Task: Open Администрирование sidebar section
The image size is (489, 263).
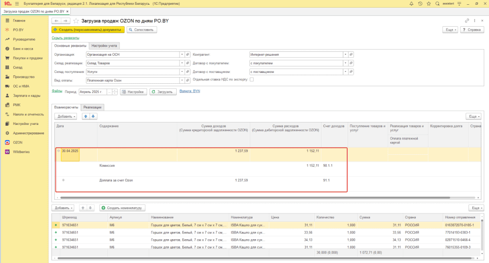Action: (x=28, y=133)
